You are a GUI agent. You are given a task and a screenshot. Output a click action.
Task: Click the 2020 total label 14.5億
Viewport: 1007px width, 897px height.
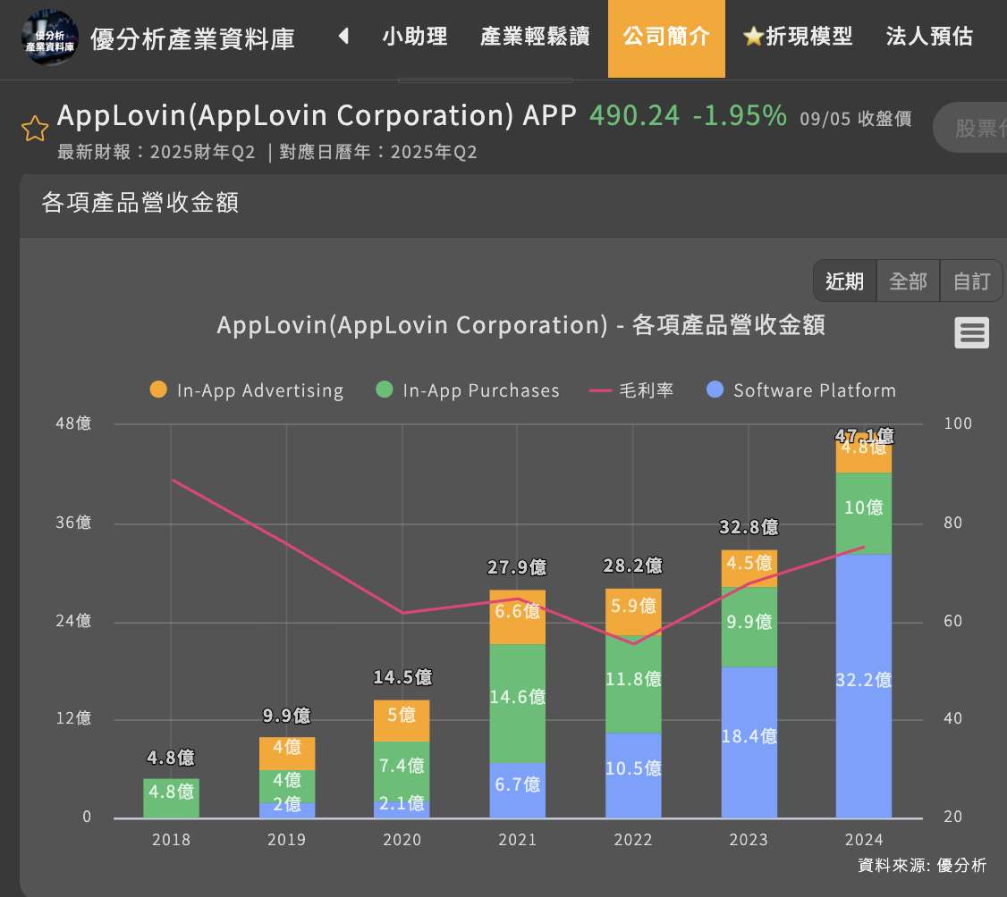coord(402,677)
